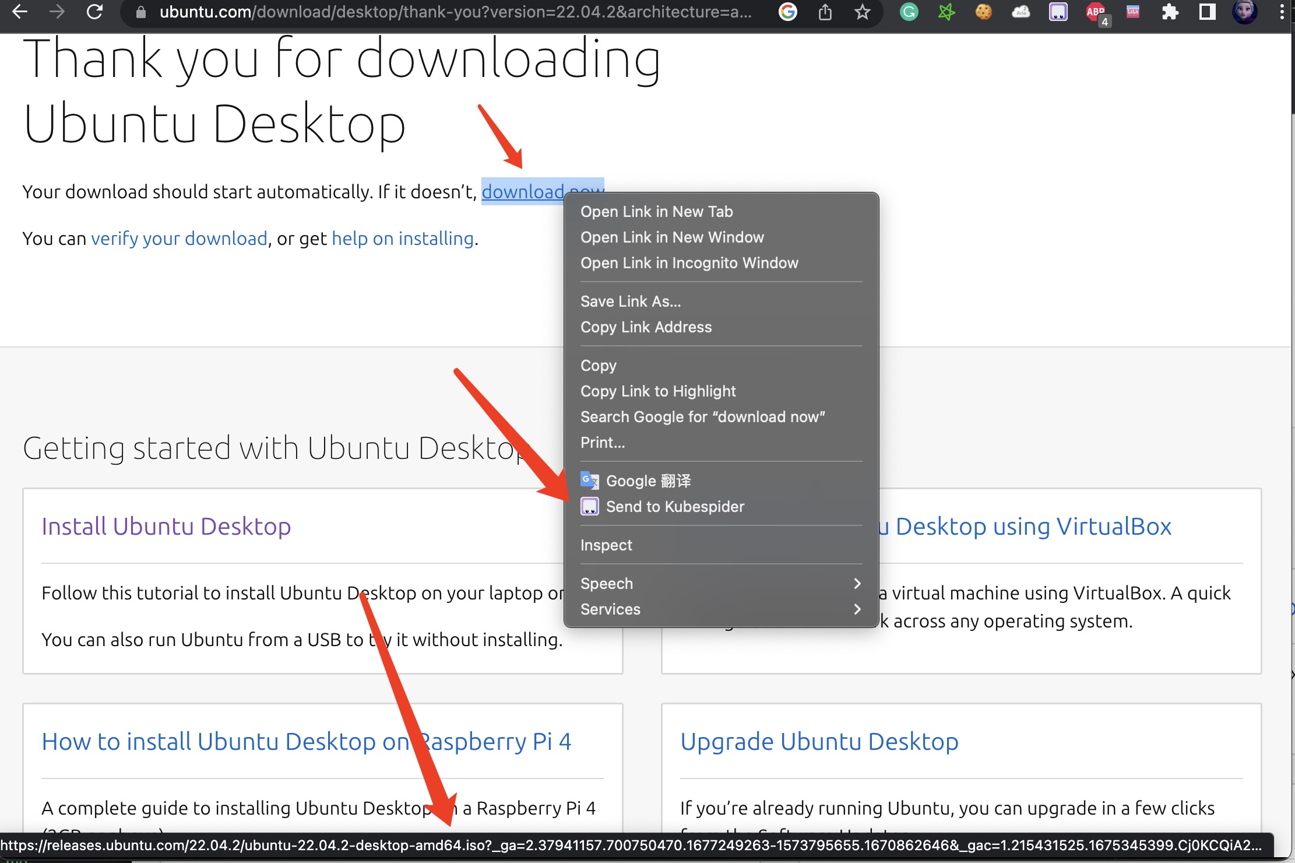Click the help on installing link
This screenshot has height=863, width=1295.
(x=402, y=237)
